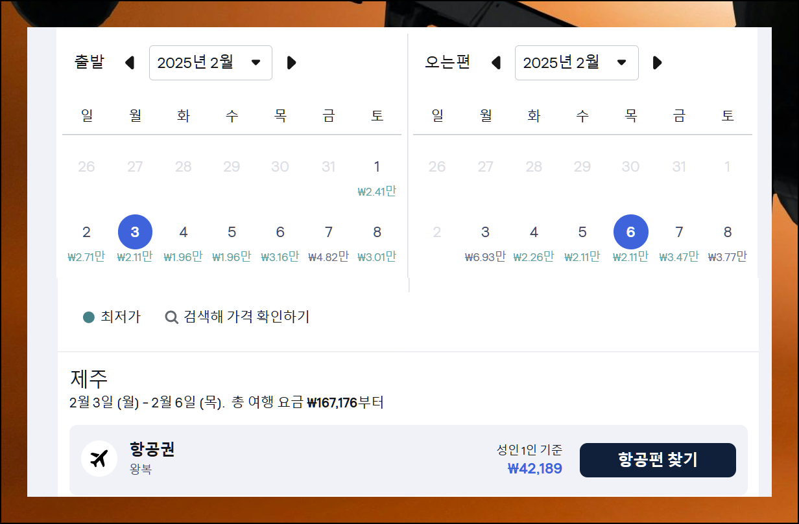The image size is (799, 524).
Task: Select highlighted departure date 3
Action: pyautogui.click(x=135, y=232)
